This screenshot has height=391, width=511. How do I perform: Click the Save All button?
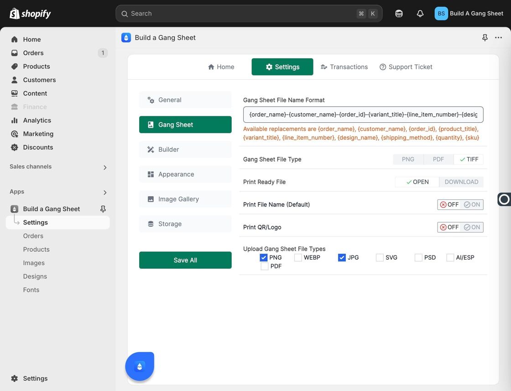185,260
